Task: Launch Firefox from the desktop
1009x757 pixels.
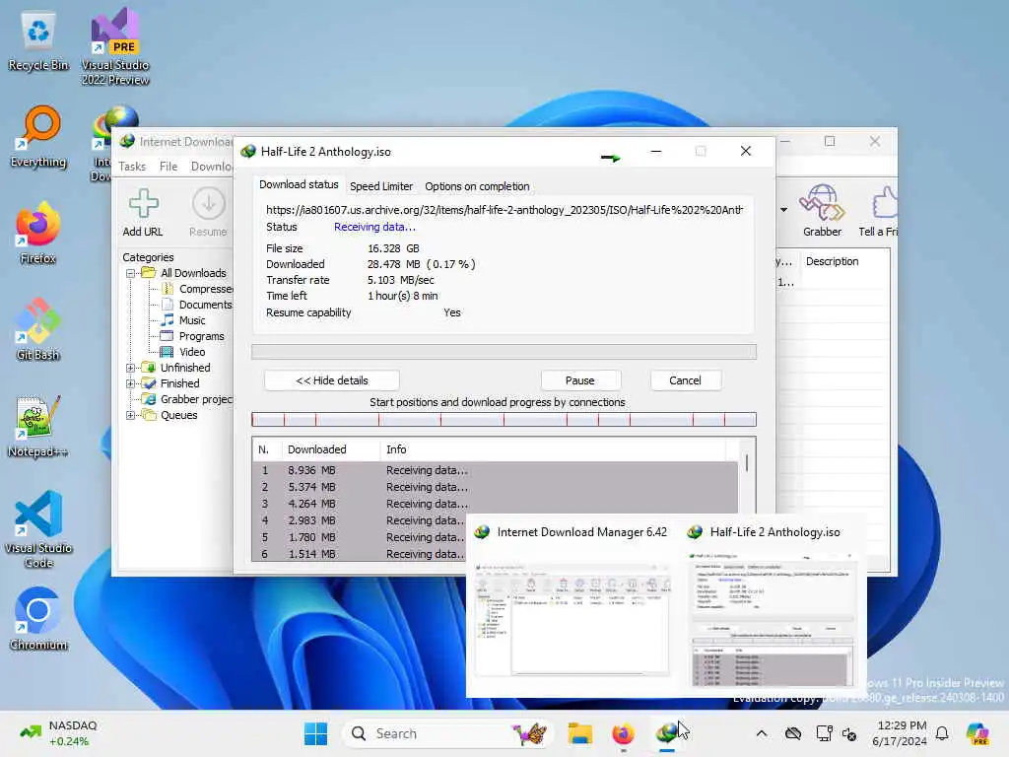Action: [38, 233]
